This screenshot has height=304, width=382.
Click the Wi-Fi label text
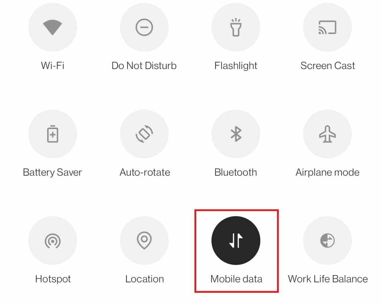(x=53, y=66)
